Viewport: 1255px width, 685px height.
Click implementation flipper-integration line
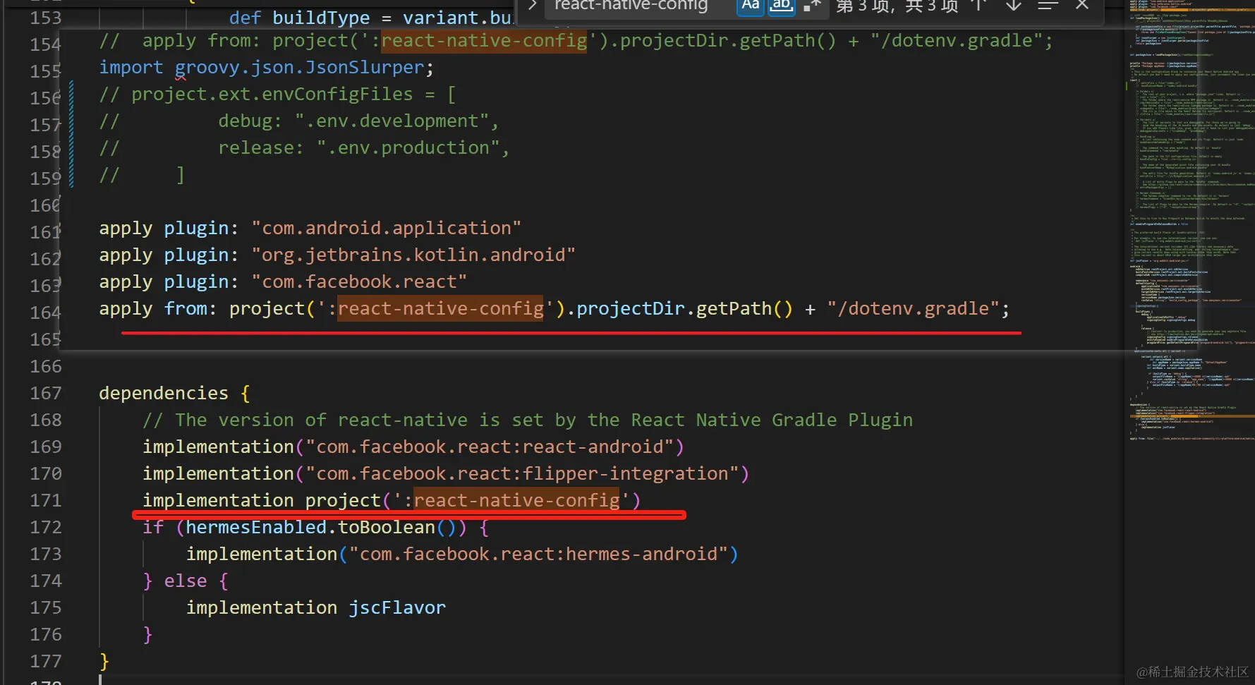[446, 474]
